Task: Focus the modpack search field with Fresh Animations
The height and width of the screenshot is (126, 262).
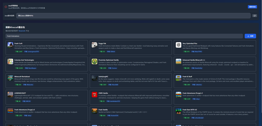Action: pos(124,36)
